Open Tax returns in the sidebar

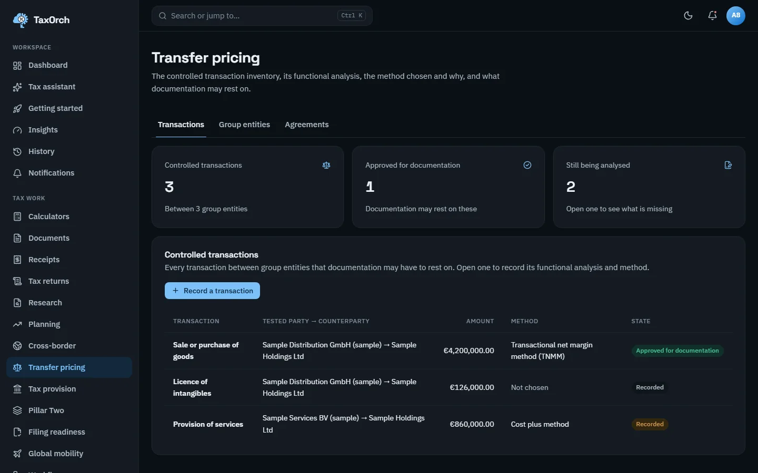click(69, 281)
